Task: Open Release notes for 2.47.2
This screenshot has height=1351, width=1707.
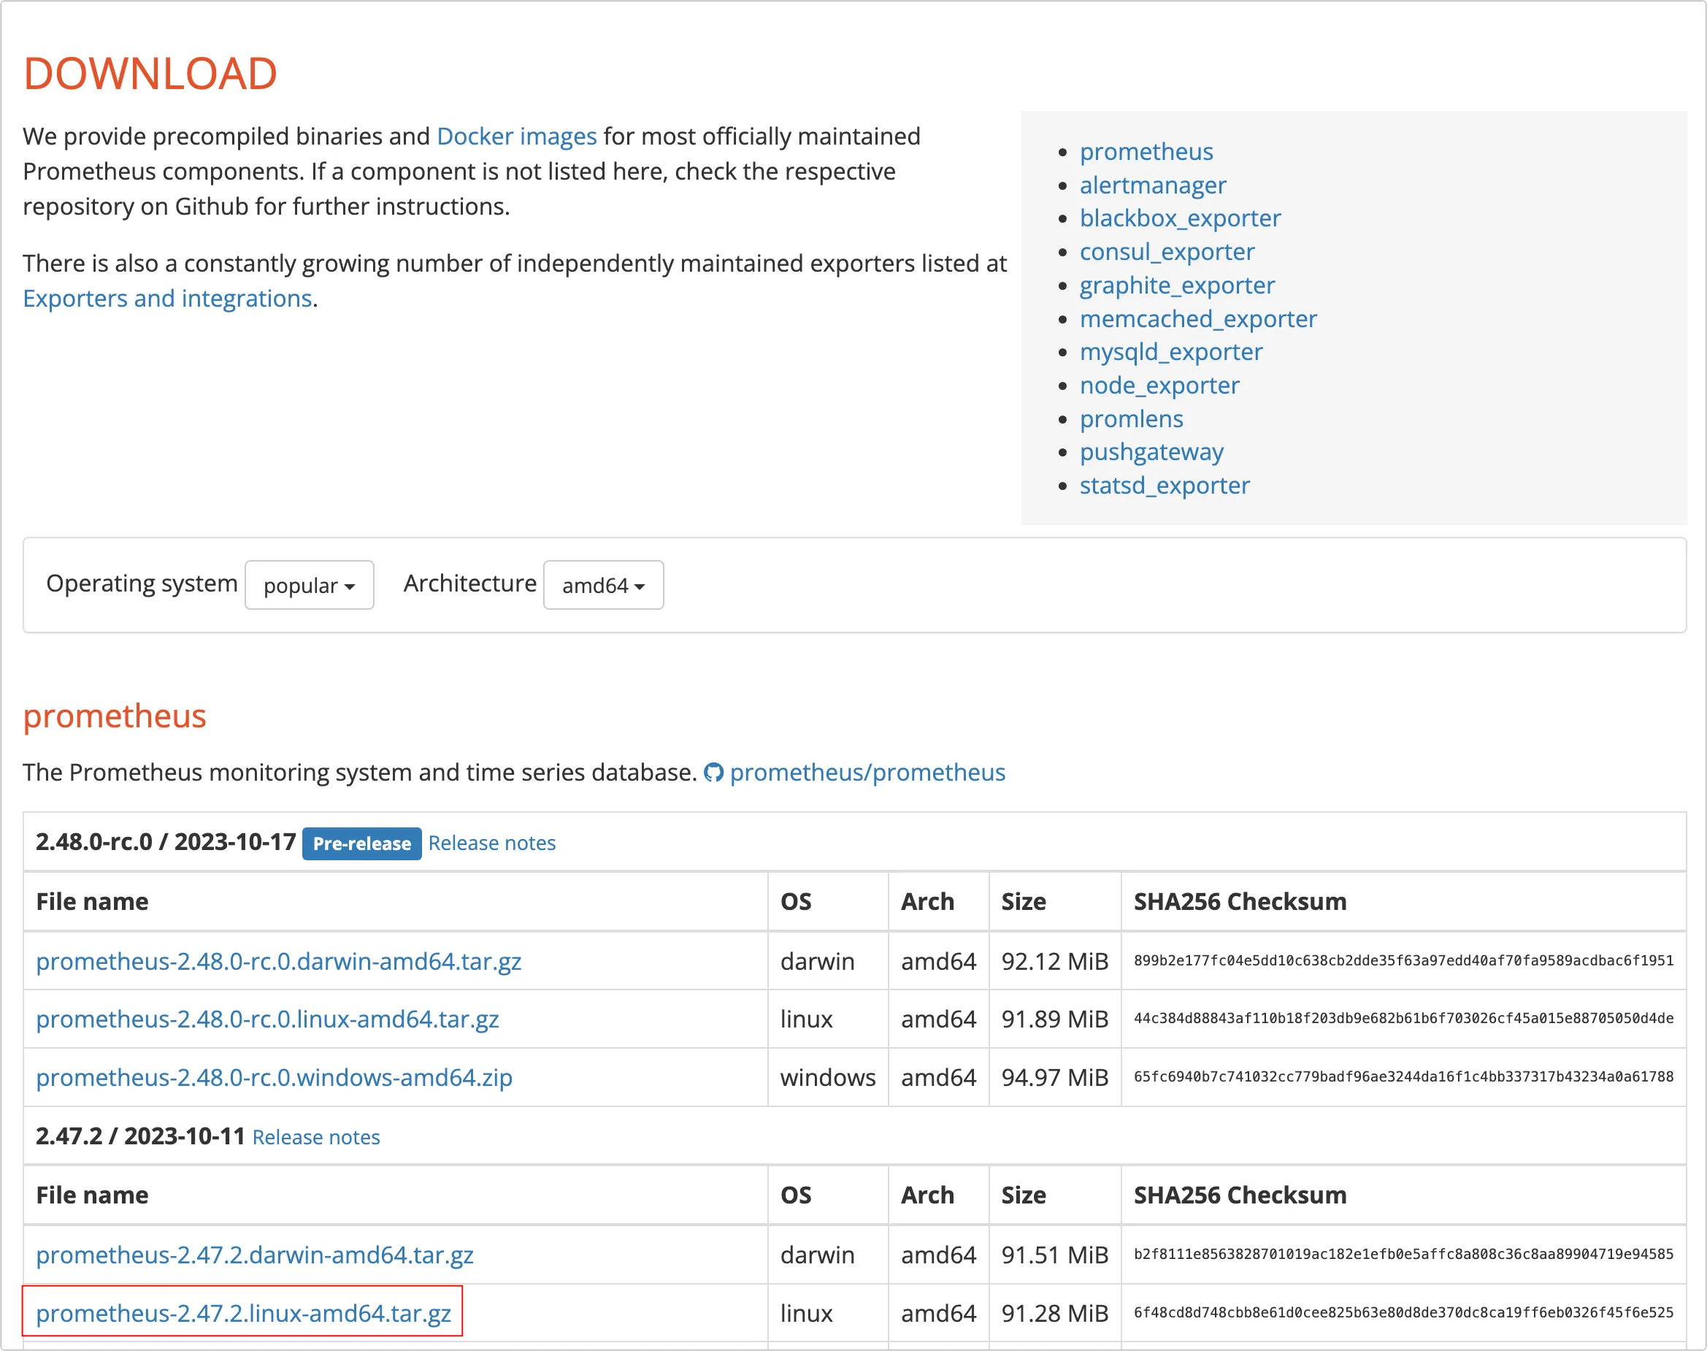Action: [315, 1138]
